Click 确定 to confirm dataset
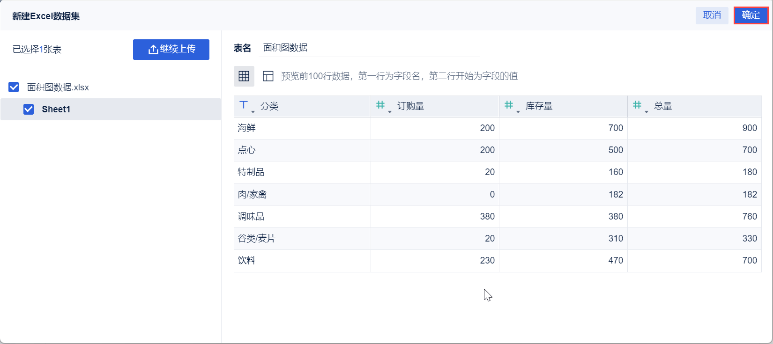Viewport: 773px width, 344px height. click(x=751, y=15)
